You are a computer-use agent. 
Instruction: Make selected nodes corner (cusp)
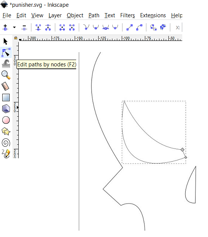pyautogui.click(x=86, y=27)
